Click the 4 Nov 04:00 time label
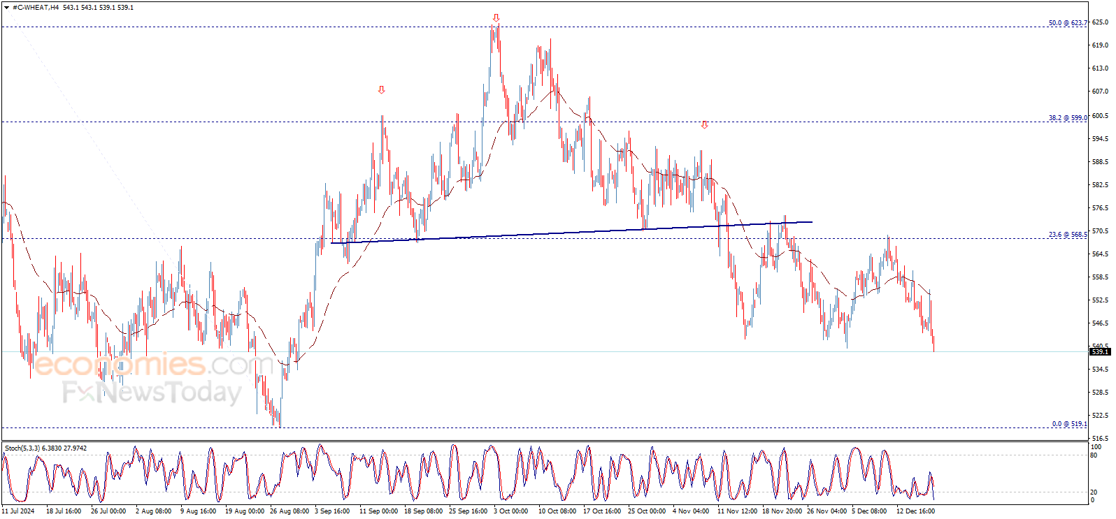 click(x=690, y=511)
